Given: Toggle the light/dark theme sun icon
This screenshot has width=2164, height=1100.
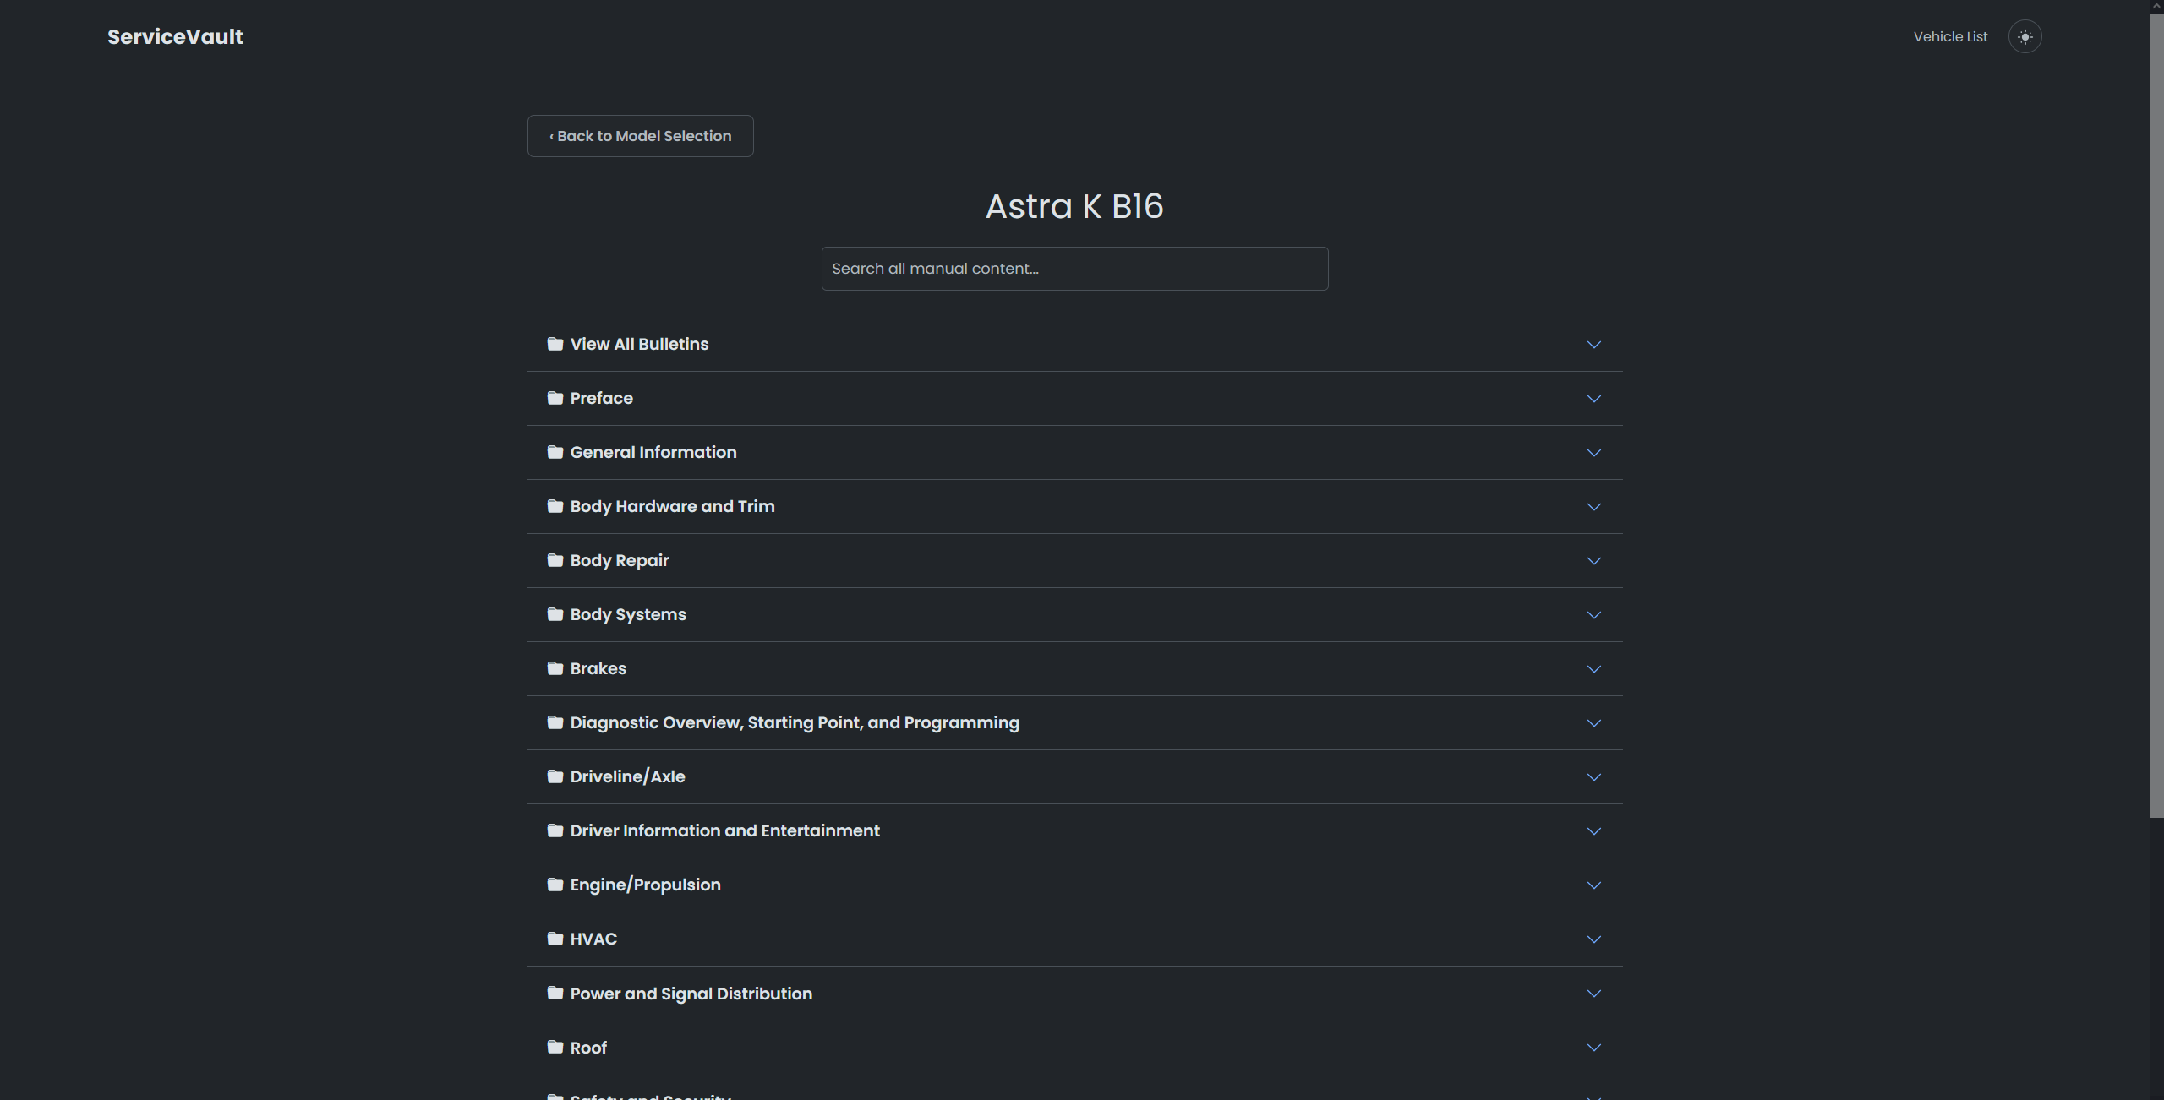Looking at the screenshot, I should 2025,37.
